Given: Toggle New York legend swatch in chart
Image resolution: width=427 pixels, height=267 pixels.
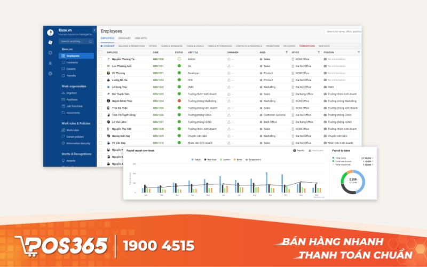Looking at the screenshot, I should click(x=205, y=160).
